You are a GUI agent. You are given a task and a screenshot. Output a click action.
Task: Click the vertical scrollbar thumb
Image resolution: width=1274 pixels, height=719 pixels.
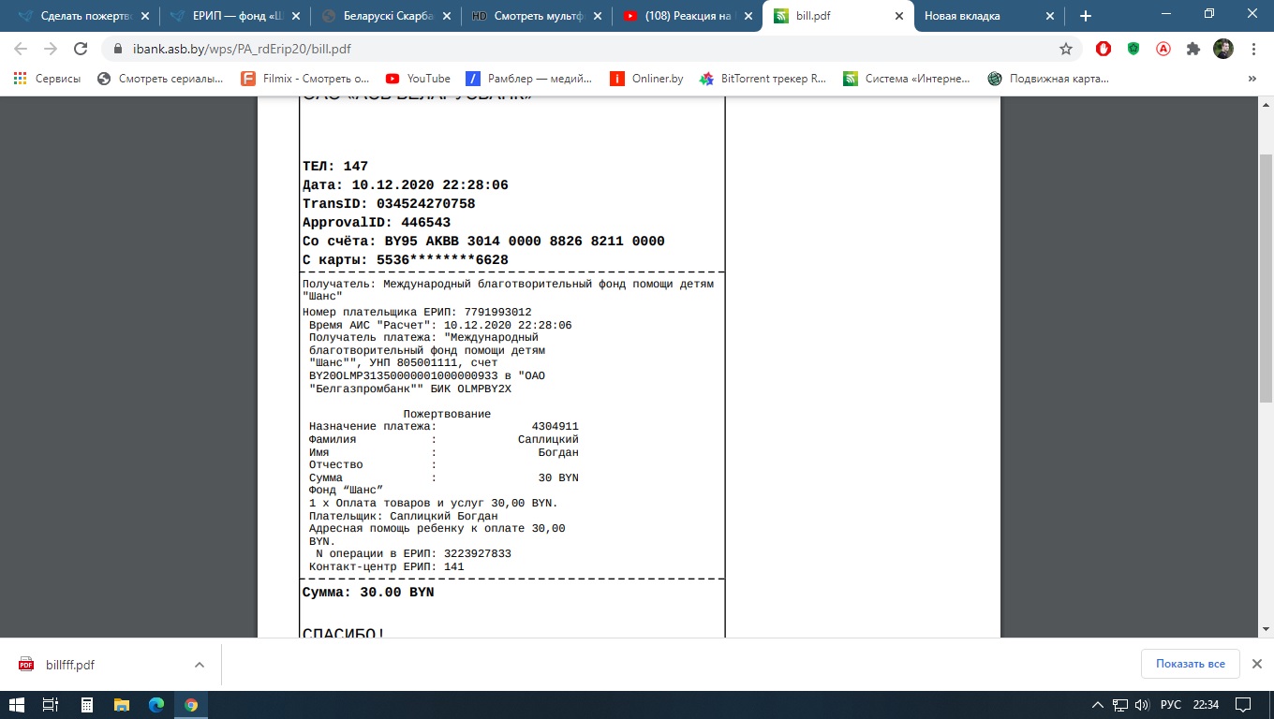coord(1266,279)
